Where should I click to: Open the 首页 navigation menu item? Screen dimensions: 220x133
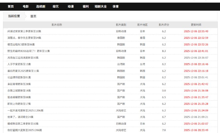pos(11,7)
